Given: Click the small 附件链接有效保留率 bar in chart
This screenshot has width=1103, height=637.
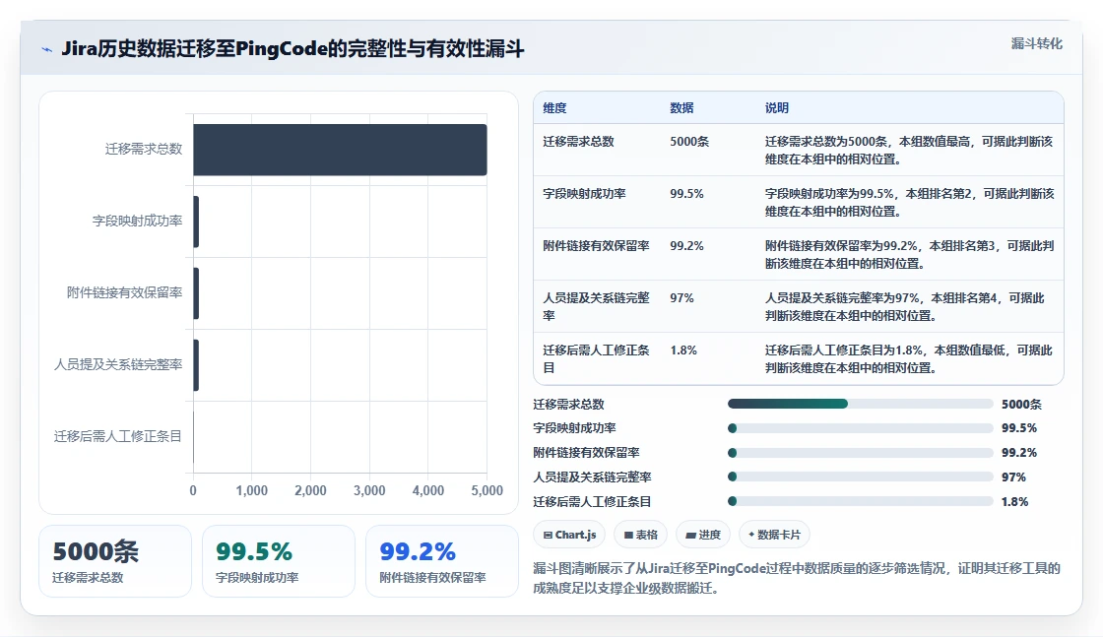Looking at the screenshot, I should pyautogui.click(x=196, y=293).
